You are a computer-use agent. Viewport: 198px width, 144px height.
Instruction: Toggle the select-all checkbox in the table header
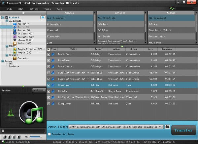49,49
